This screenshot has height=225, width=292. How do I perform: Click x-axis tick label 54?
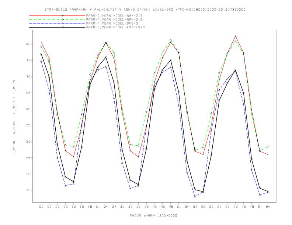pyautogui.click(x=187, y=207)
